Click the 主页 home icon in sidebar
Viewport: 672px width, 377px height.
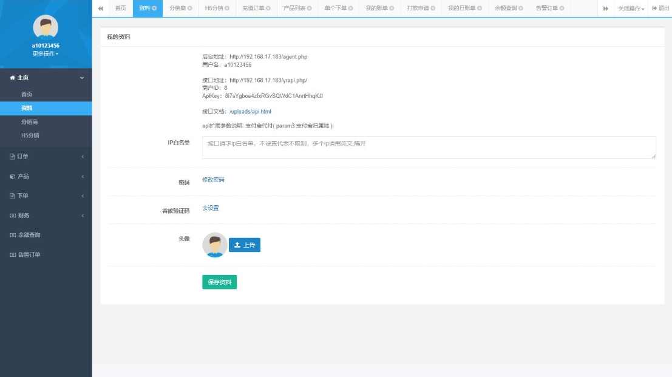click(x=12, y=78)
